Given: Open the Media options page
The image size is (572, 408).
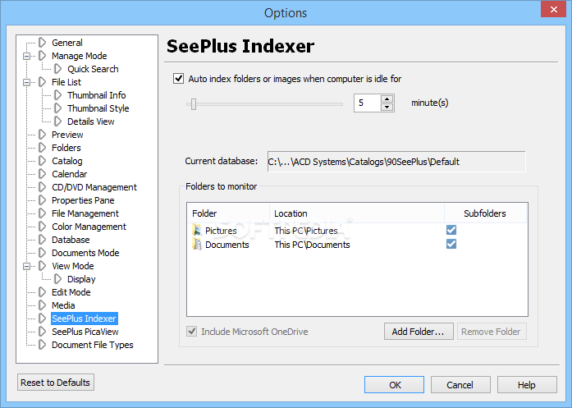Looking at the screenshot, I should point(63,305).
